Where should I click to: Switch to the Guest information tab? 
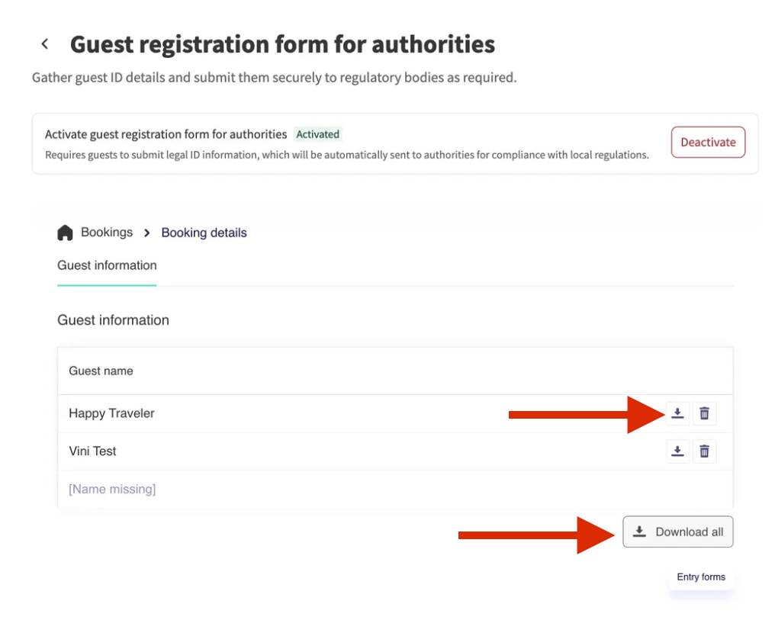(x=107, y=265)
